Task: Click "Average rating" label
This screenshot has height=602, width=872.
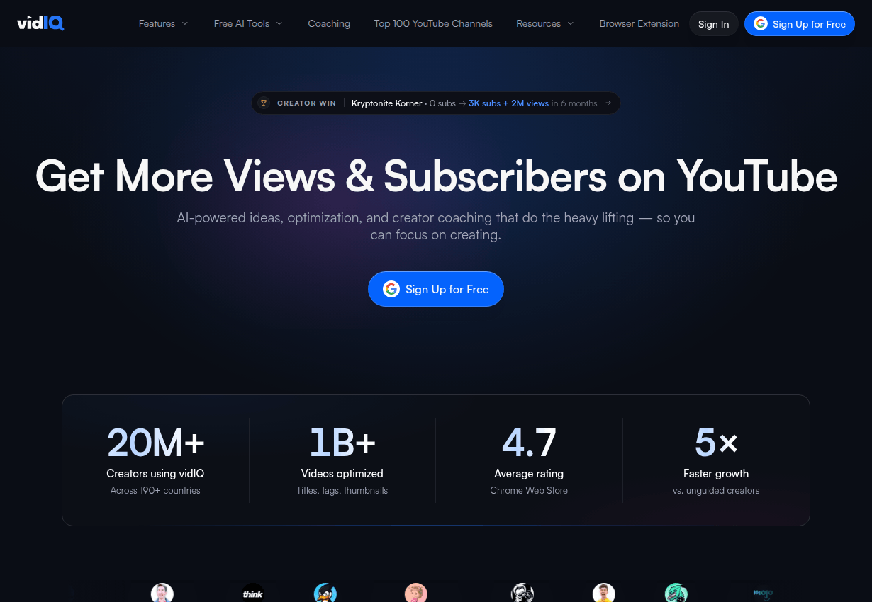Action: [529, 473]
